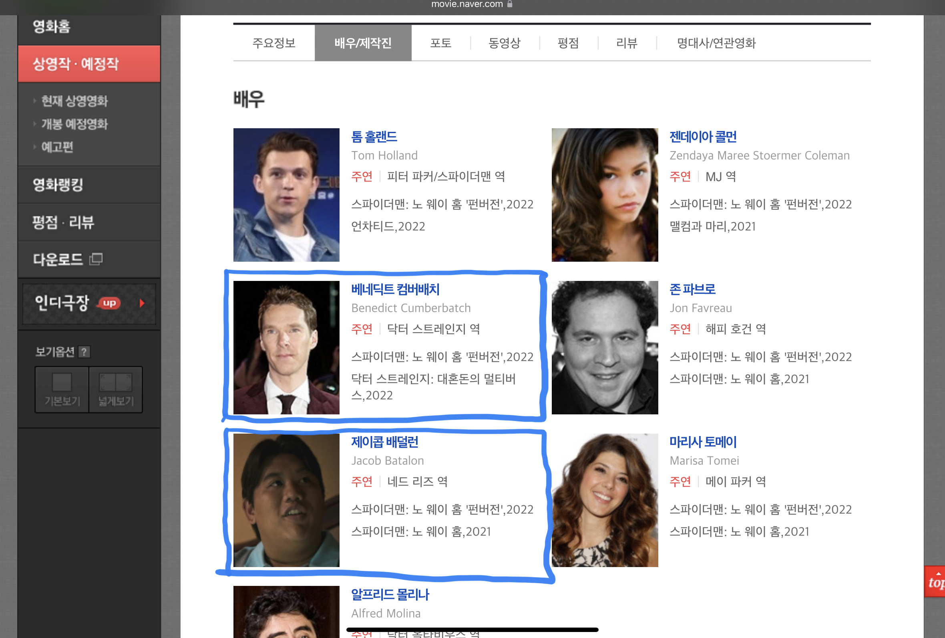Jump to top with the top button

pyautogui.click(x=935, y=581)
